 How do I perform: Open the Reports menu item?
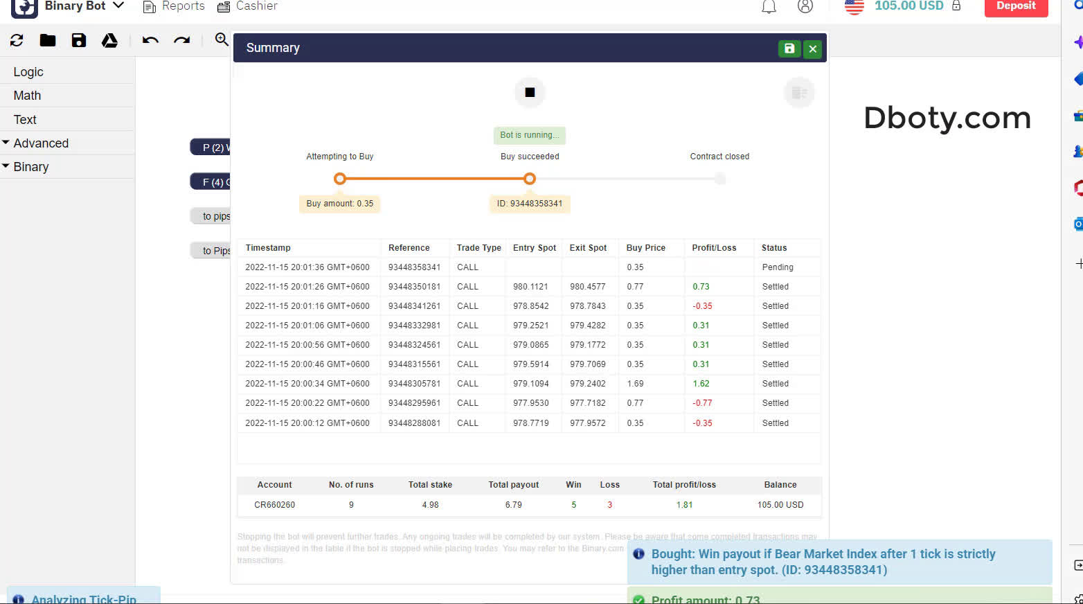(x=174, y=6)
